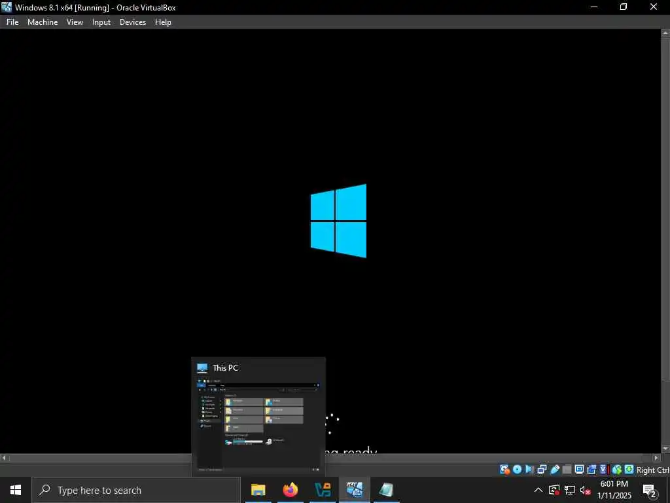Screen dimensions: 670x503
Task: Close the VirtualBox VM window
Action: coord(654,7)
